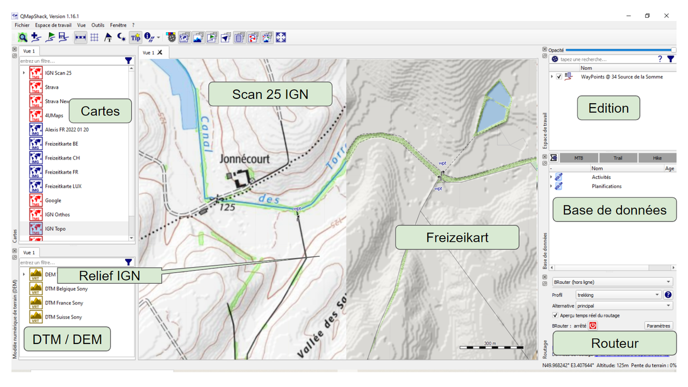Screen dimensions: 688x387
Task: Click the dock toolbar icon with the navigation arrow
Action: [226, 38]
